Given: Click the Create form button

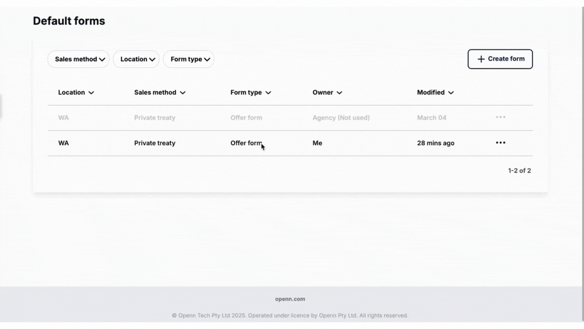Looking at the screenshot, I should (x=500, y=59).
